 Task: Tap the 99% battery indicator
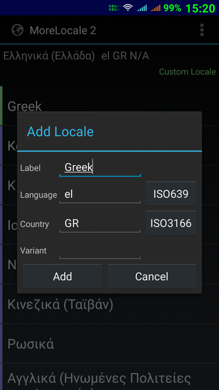[x=172, y=8]
